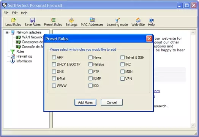Select the Firewall log tree label
This screenshot has width=199, height=137.
pyautogui.click(x=24, y=56)
